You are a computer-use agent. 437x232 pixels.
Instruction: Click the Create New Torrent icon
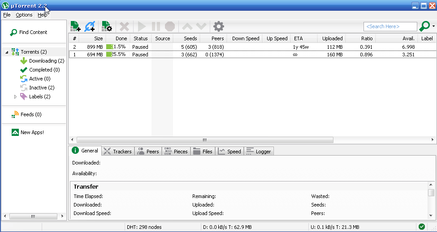click(x=107, y=26)
